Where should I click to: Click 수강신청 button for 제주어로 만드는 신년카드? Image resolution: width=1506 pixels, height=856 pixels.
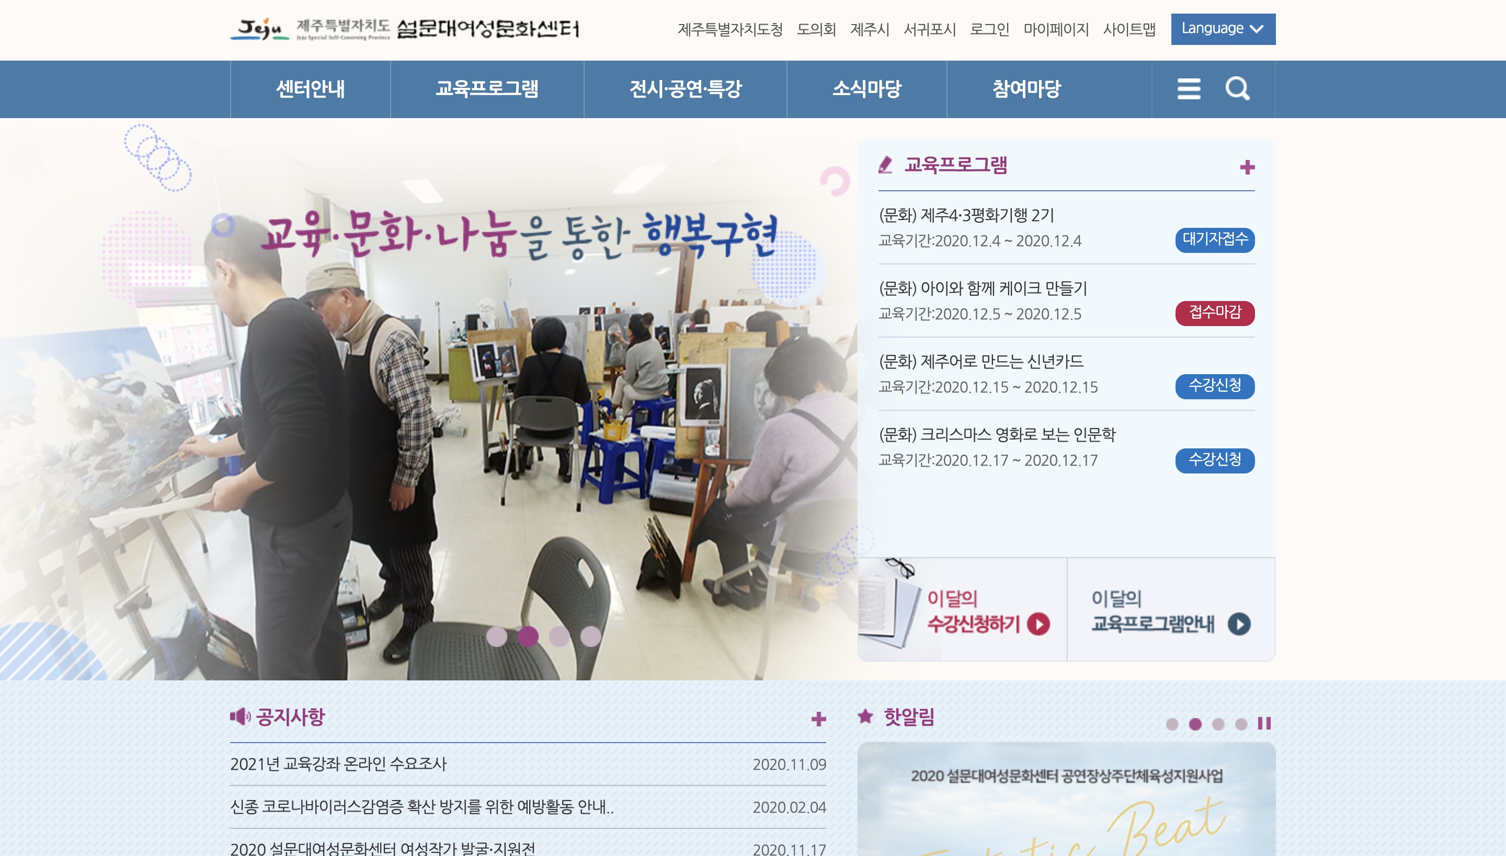[x=1214, y=386]
